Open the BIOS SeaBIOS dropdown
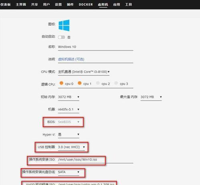The image size is (200, 185). pyautogui.click(x=69, y=122)
